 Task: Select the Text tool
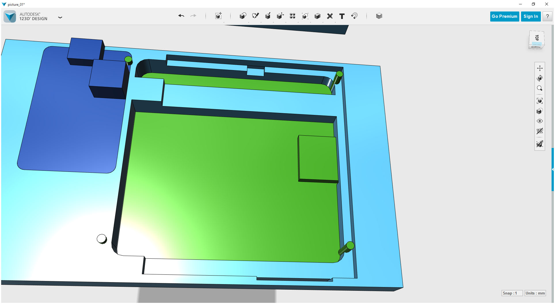[x=342, y=16]
